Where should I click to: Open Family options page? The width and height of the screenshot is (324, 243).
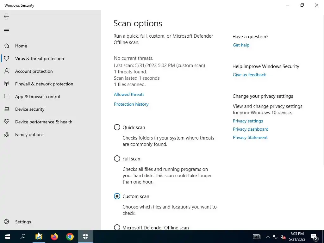[29, 134]
